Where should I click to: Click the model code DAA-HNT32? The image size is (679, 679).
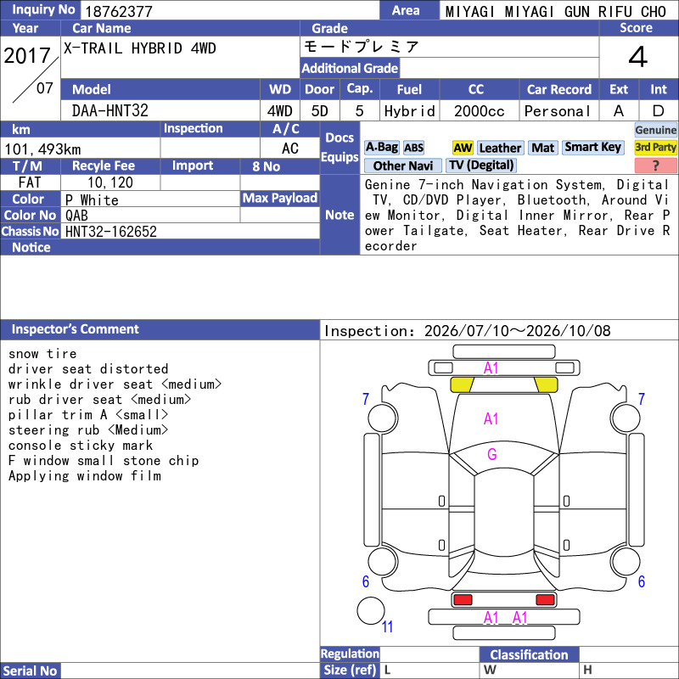pos(110,111)
